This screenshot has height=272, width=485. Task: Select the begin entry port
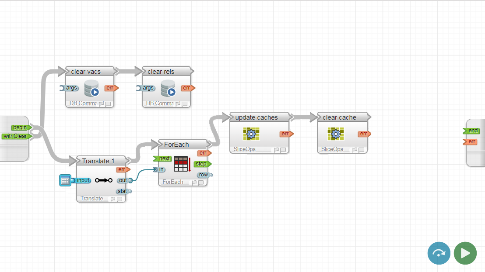point(21,127)
